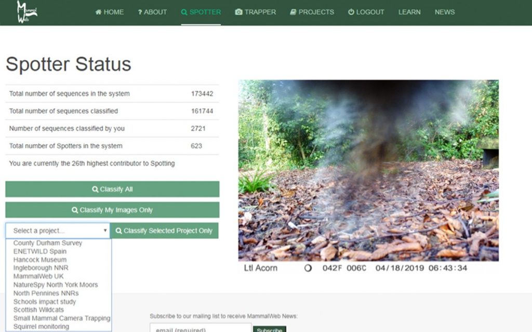
Task: Select NatureSpy North York Moors
Action: pos(56,285)
